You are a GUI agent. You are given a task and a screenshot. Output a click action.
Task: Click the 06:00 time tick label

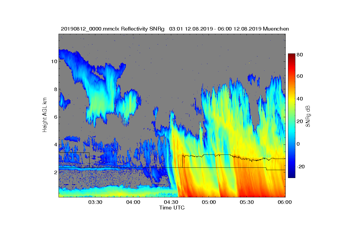(285, 202)
